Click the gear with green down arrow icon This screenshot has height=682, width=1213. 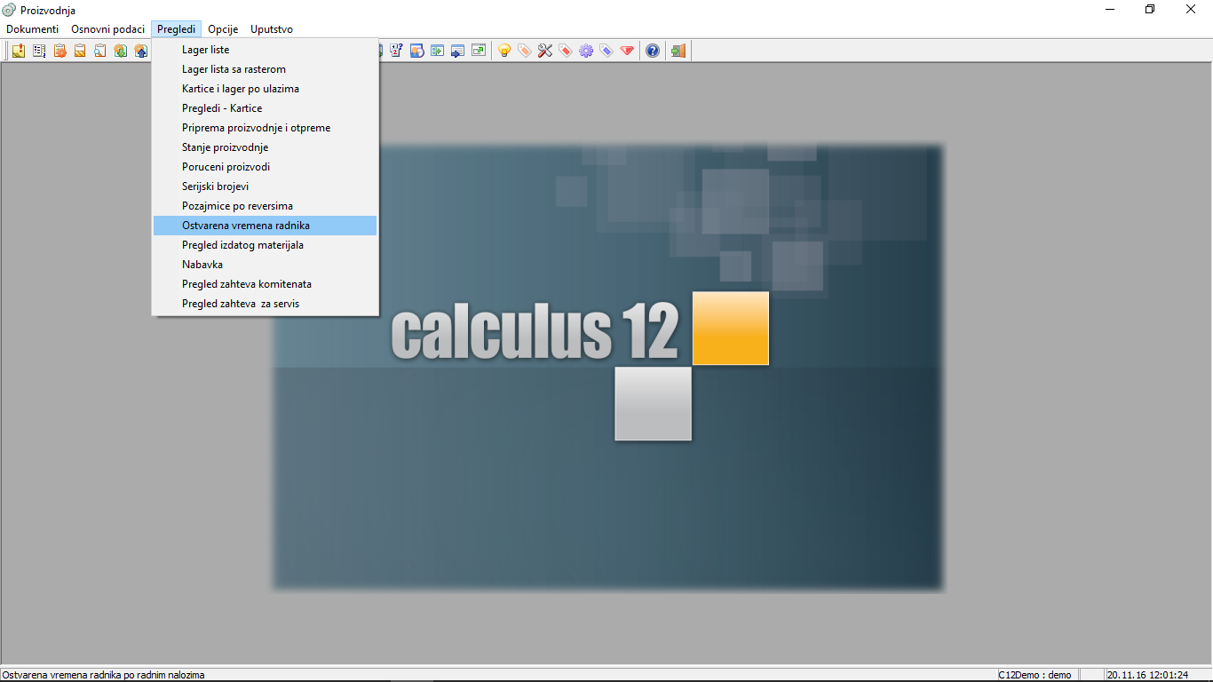point(121,51)
